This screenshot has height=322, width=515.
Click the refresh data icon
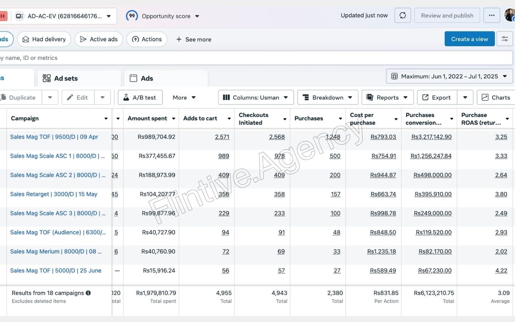click(403, 15)
